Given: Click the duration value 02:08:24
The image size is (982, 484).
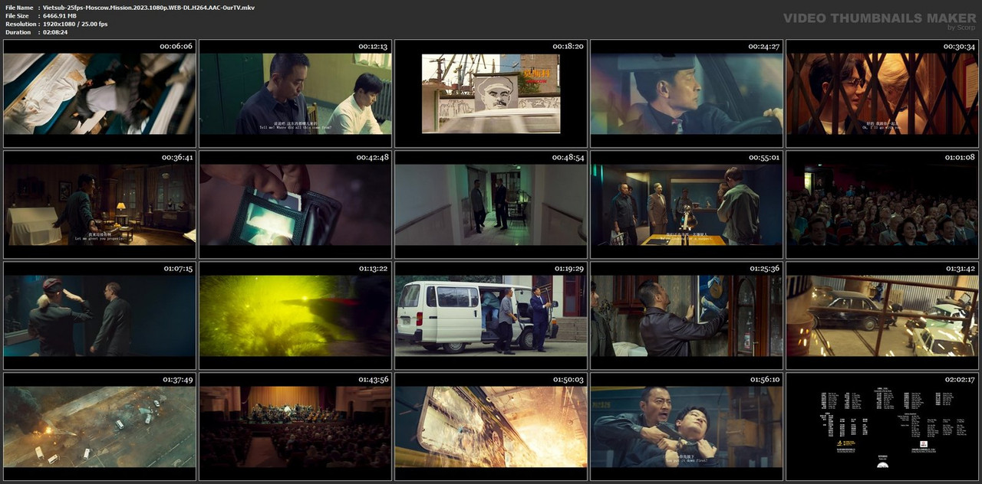Looking at the screenshot, I should pos(55,32).
